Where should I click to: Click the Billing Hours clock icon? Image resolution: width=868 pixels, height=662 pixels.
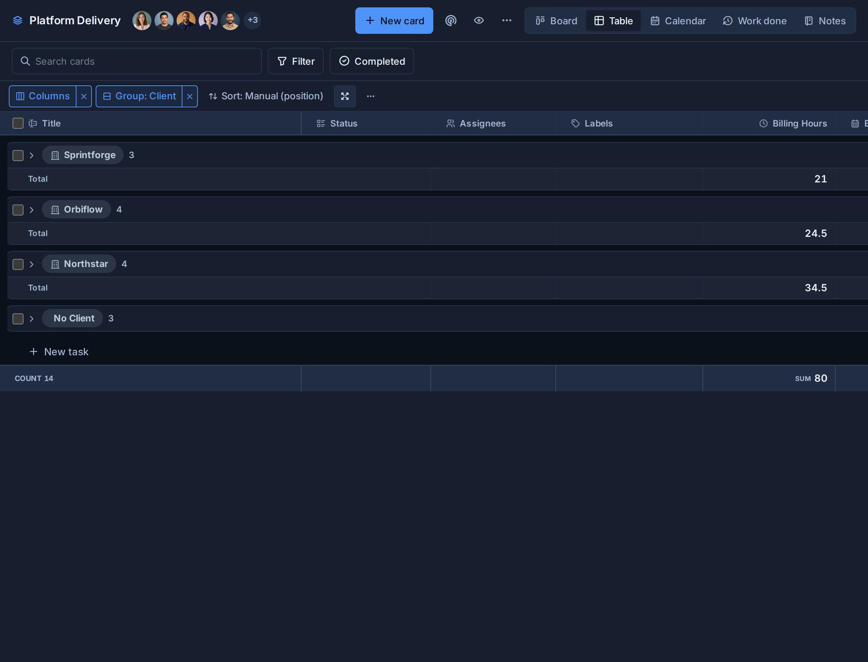tap(764, 123)
